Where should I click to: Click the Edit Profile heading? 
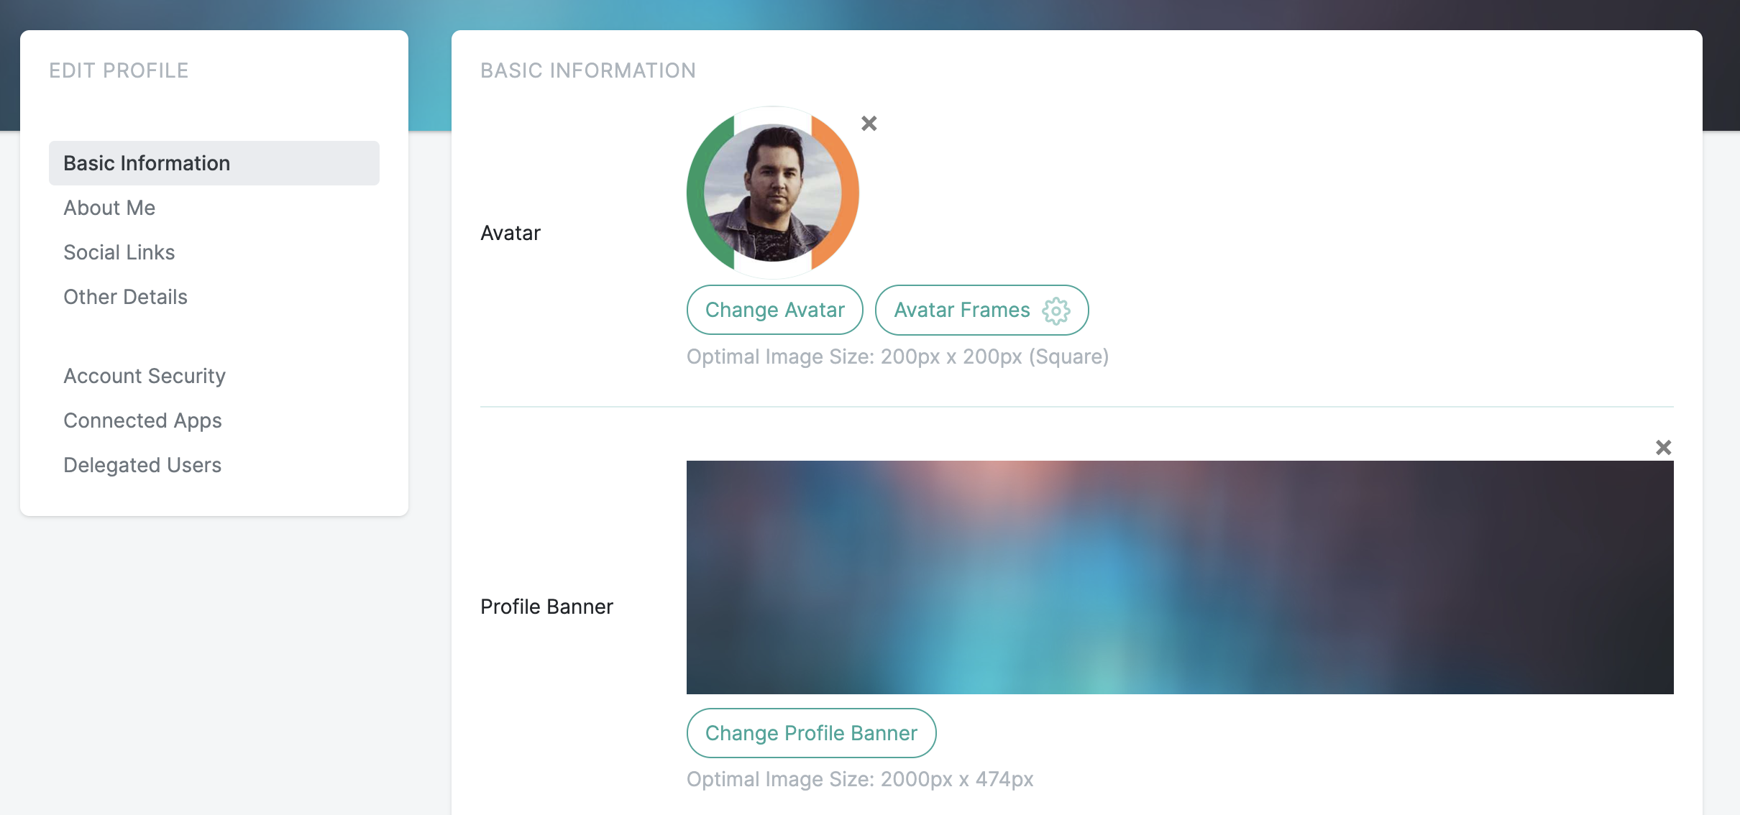[x=119, y=70]
